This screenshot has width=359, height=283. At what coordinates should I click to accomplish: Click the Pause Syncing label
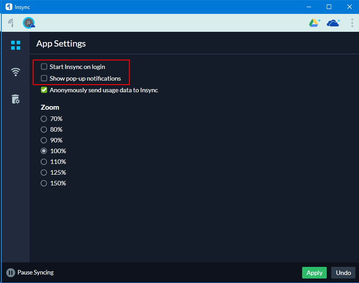pyautogui.click(x=35, y=272)
